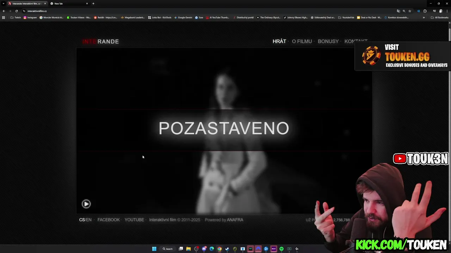Screen dimensions: 451x253
Task: Click the POZASTAVENO paused overlay text
Action: (x=224, y=128)
